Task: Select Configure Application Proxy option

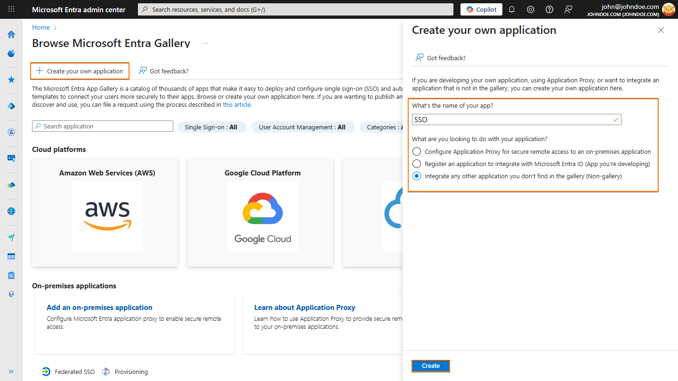Action: (x=416, y=151)
